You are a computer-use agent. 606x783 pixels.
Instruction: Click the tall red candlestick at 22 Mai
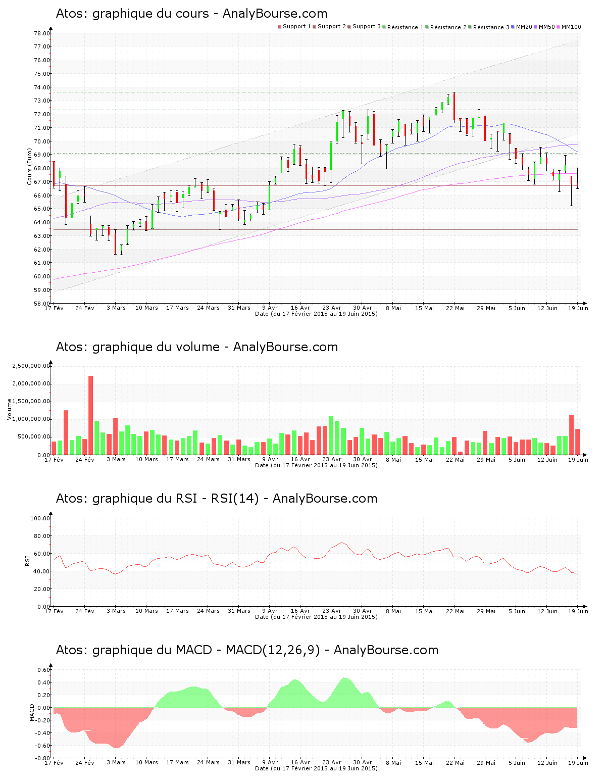tap(454, 108)
